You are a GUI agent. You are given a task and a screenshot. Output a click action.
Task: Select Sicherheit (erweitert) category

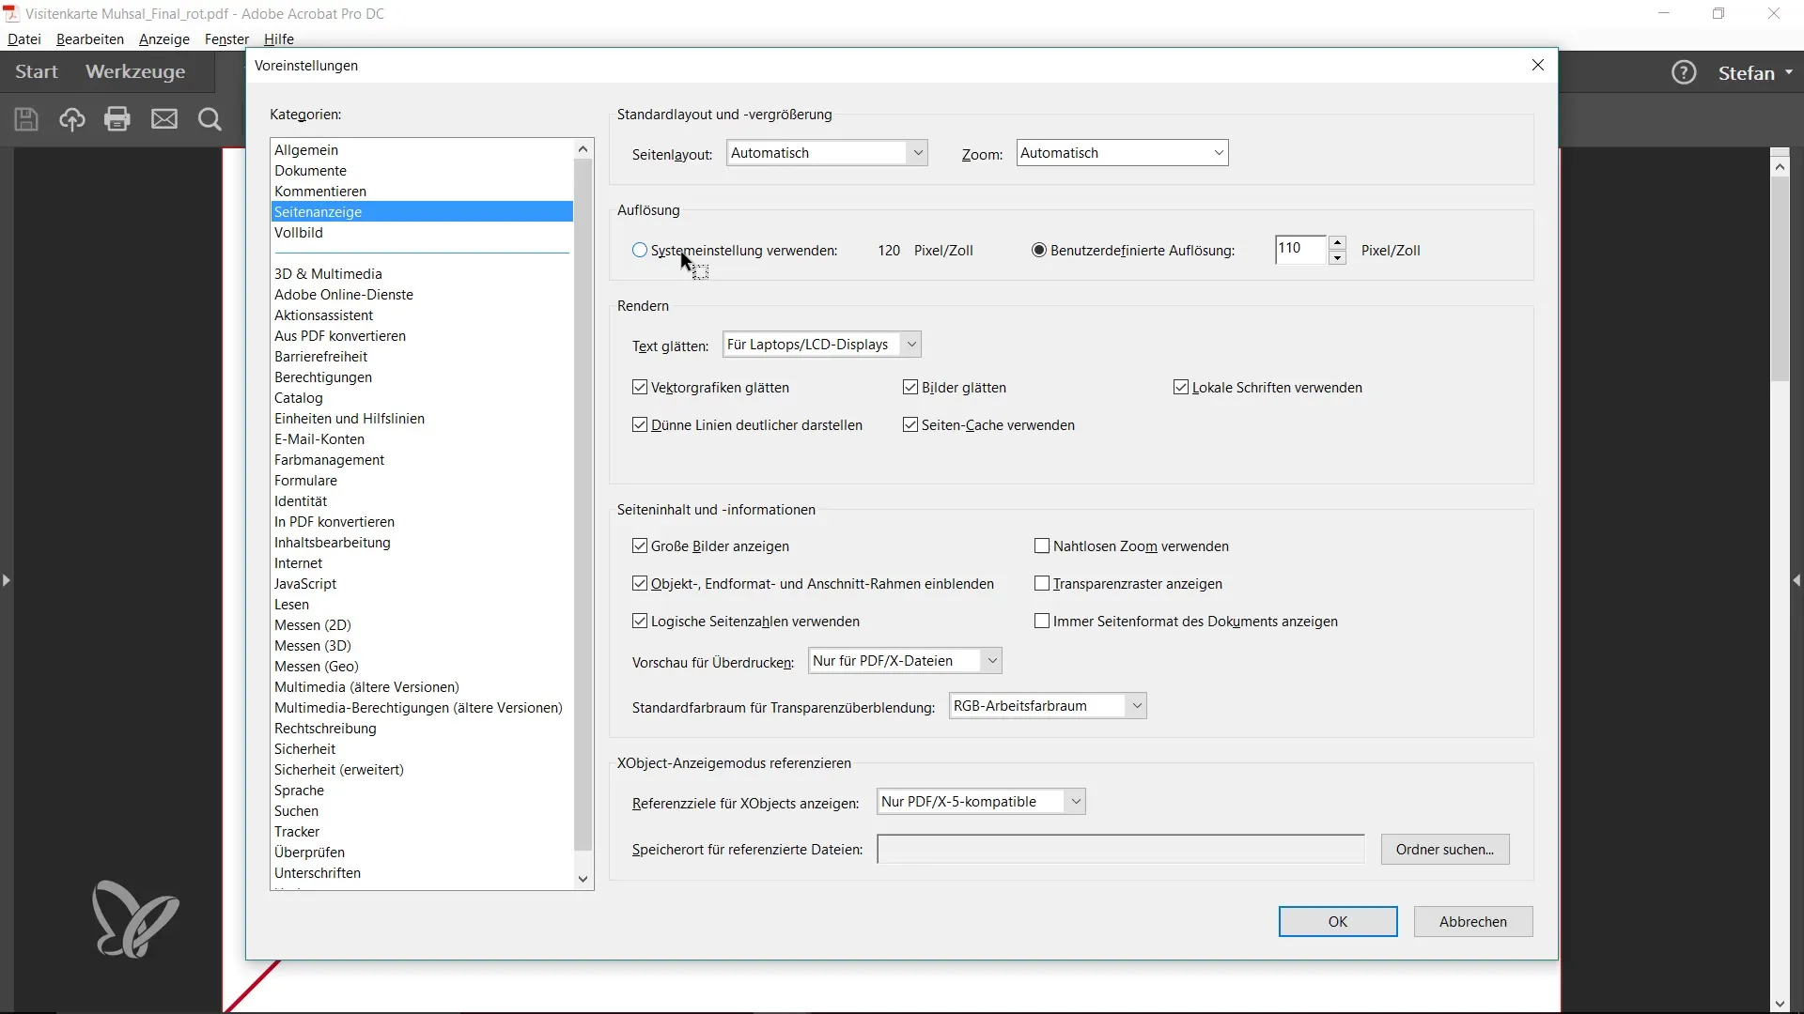tap(422, 770)
